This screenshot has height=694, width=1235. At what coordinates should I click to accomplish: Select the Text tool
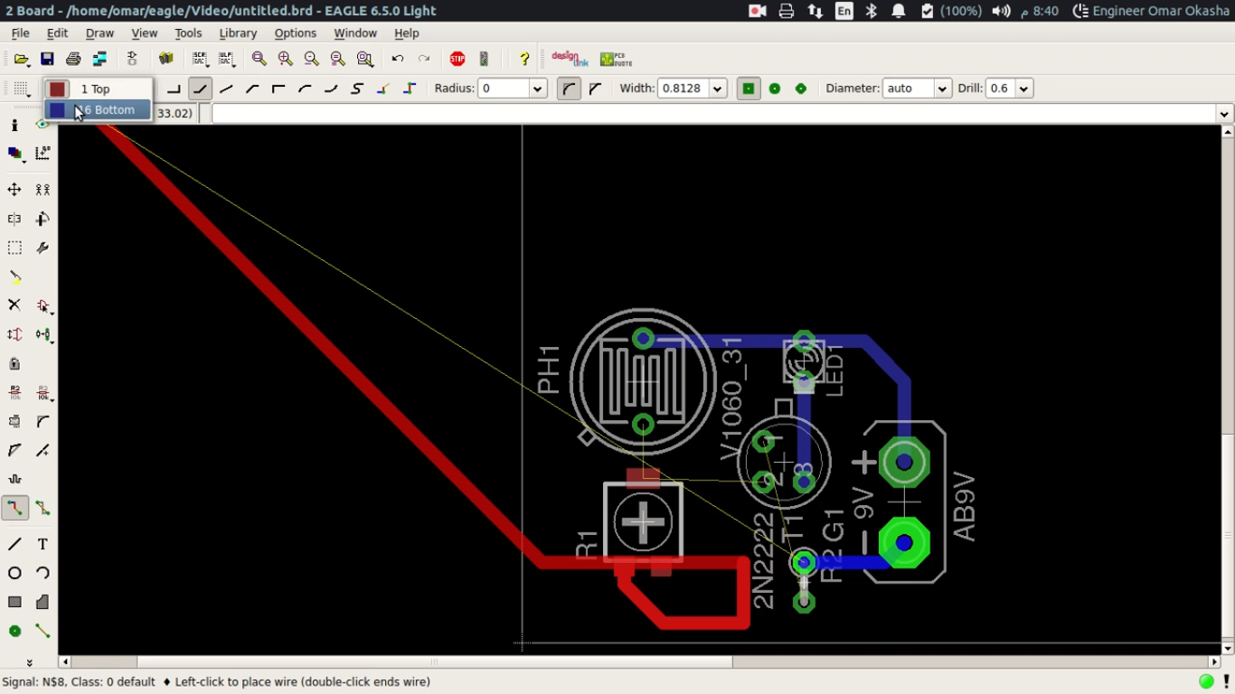[x=42, y=544]
